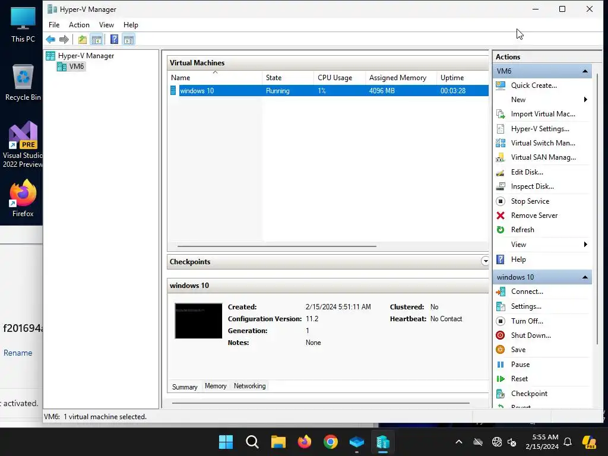Switch to the Networking tab
608x456 pixels.
[250, 386]
